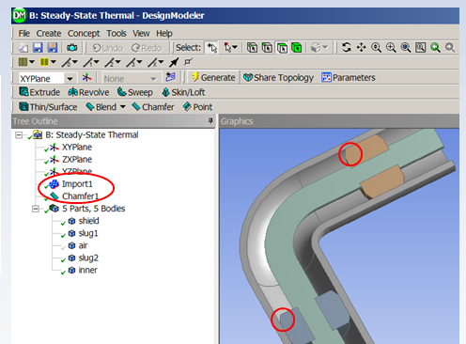Click the Generate button

[213, 77]
